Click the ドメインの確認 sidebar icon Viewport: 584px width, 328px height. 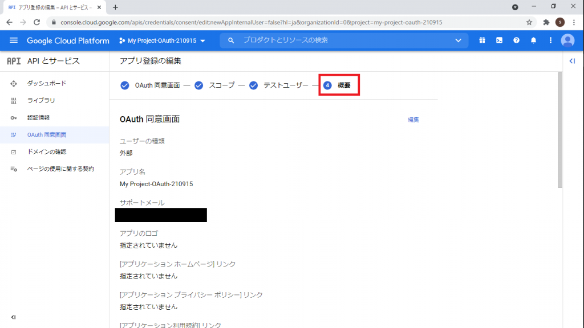tap(14, 151)
